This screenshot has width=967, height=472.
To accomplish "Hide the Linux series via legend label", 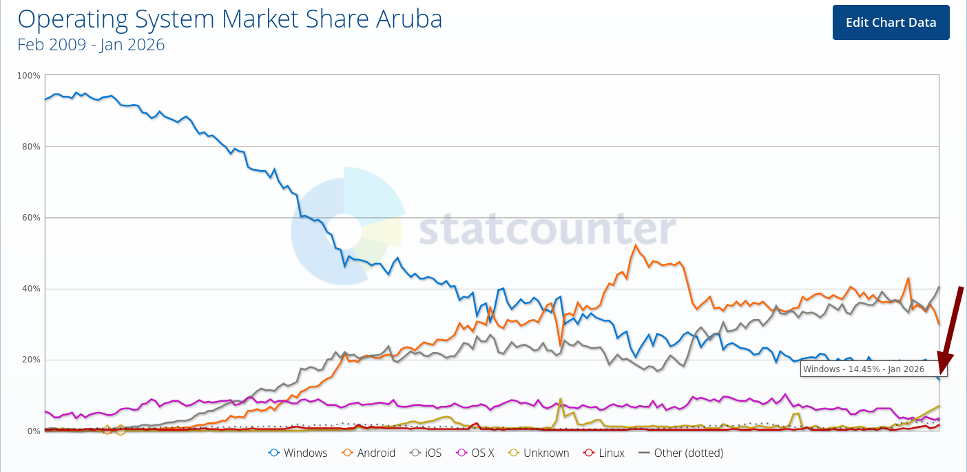I will (x=611, y=453).
